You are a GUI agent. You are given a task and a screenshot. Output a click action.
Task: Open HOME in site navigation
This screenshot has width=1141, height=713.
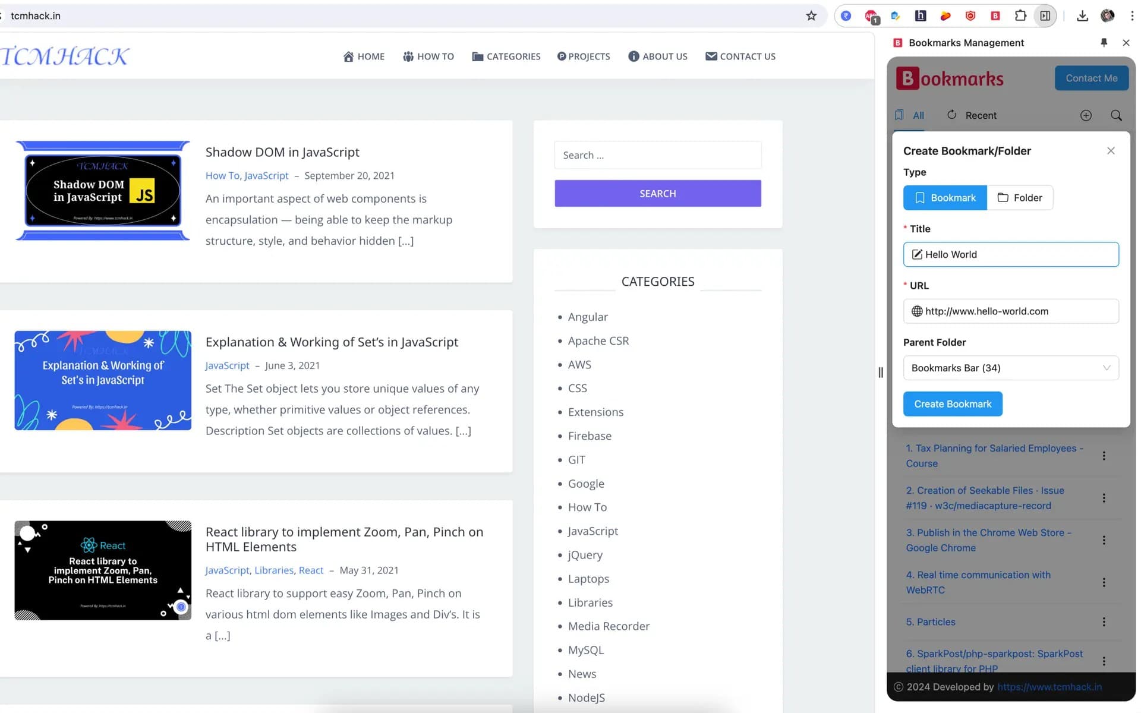coord(364,56)
